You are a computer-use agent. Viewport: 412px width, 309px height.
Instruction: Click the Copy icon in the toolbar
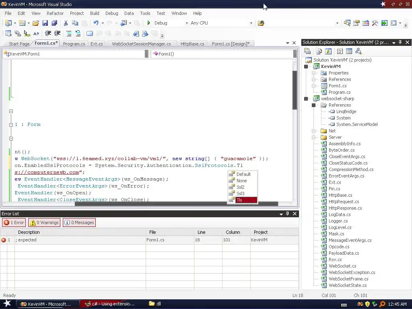point(75,23)
